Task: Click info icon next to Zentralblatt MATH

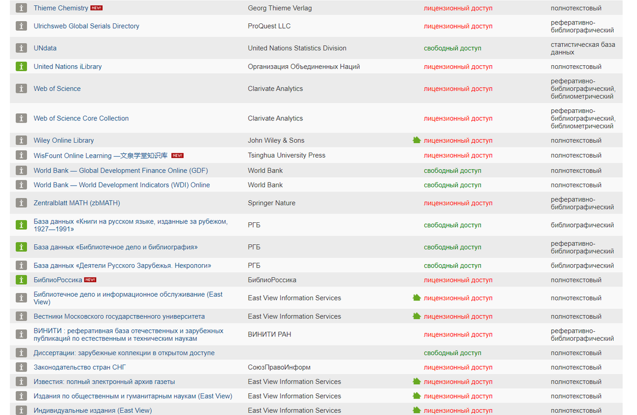Action: pos(21,203)
